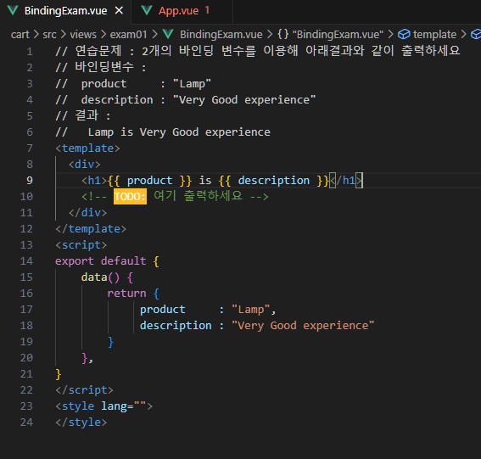This screenshot has width=481, height=459.
Task: Click line number 9 in the gutter
Action: [x=30, y=181]
